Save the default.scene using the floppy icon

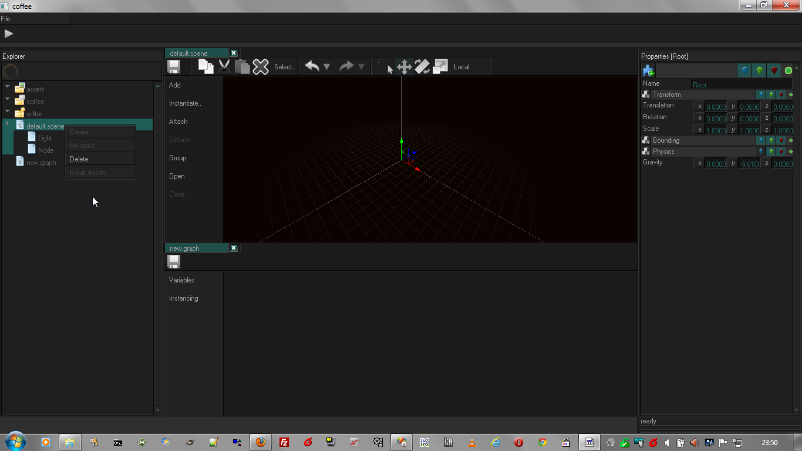(x=174, y=67)
